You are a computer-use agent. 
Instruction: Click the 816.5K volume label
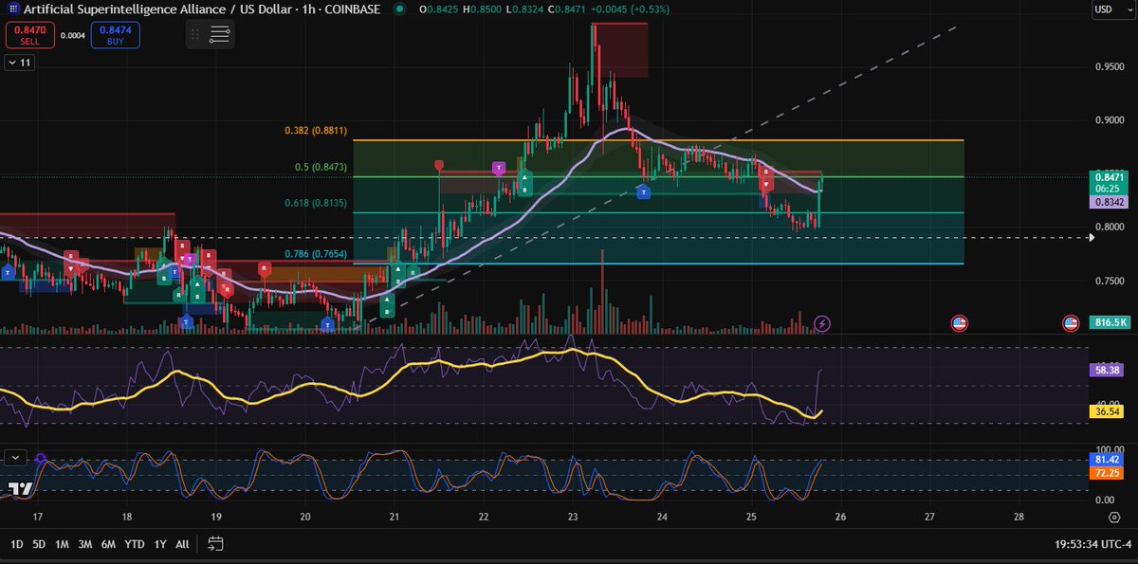(x=1109, y=322)
